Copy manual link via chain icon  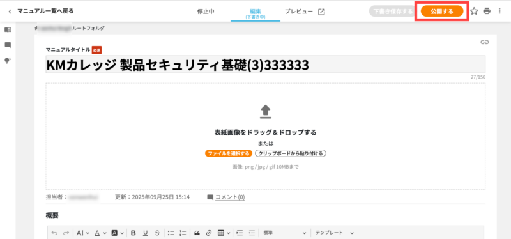pyautogui.click(x=485, y=42)
